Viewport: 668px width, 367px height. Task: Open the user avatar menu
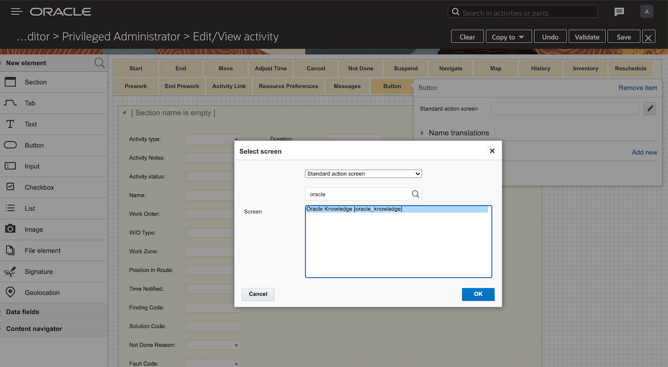[647, 12]
